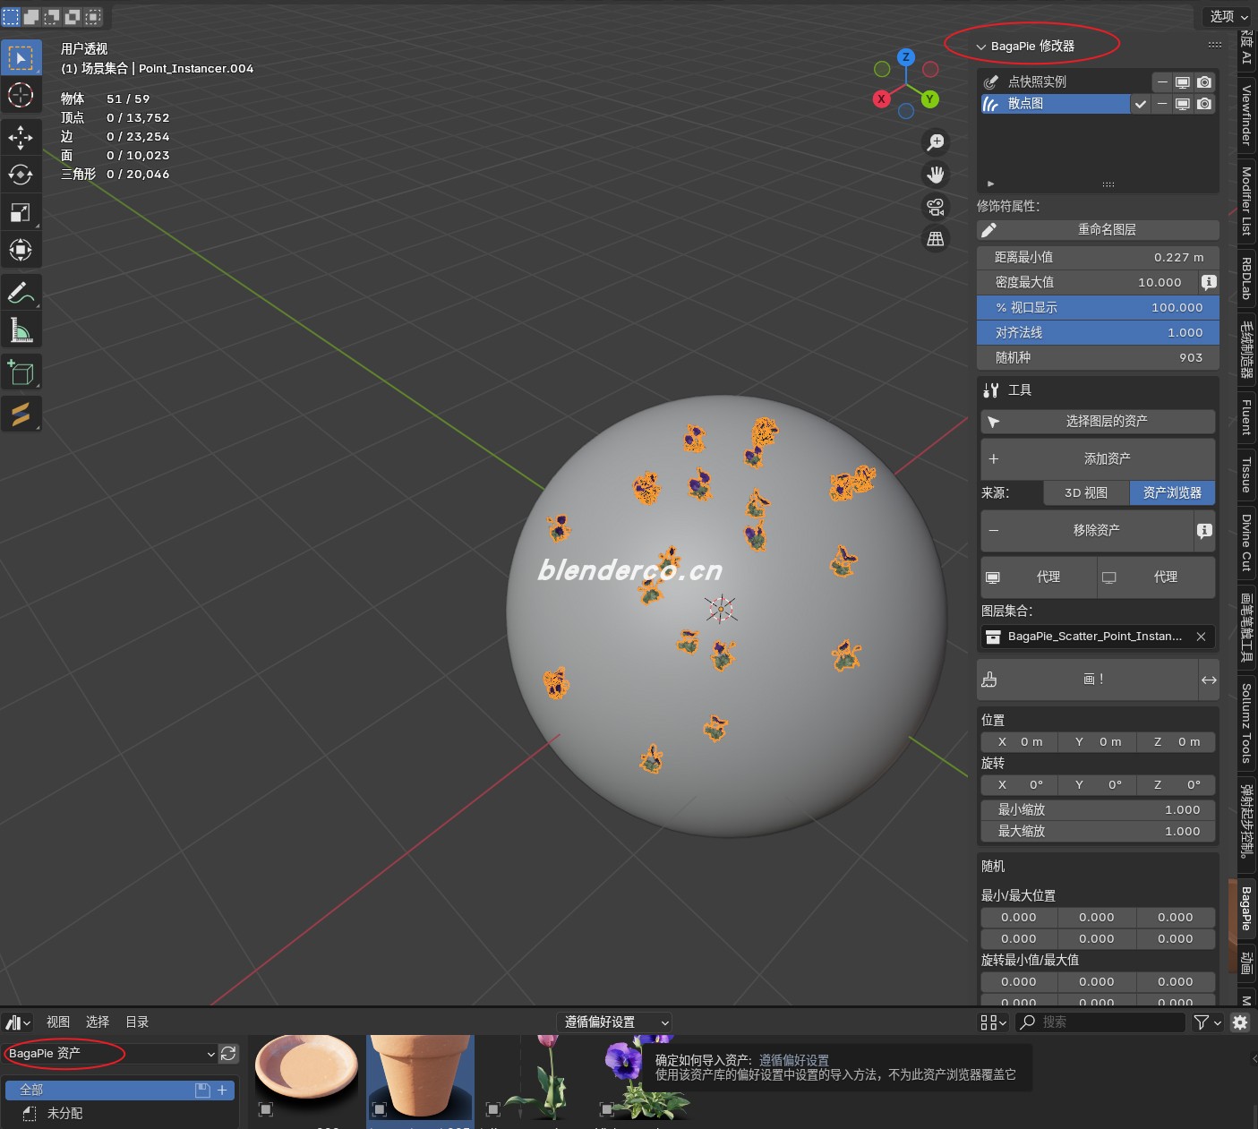Click the 移除资产 button
1258x1129 pixels.
(1087, 530)
